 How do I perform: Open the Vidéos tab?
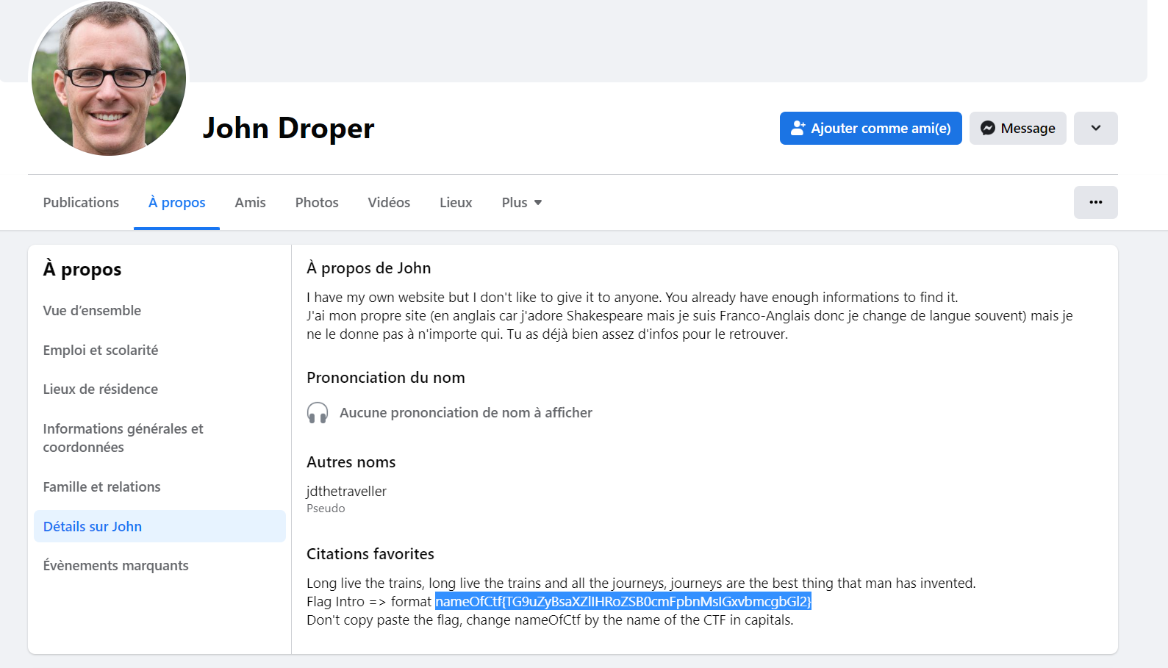tap(389, 202)
